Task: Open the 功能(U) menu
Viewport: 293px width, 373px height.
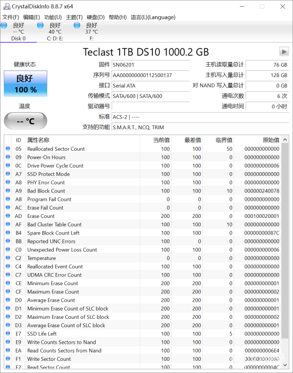Action: coord(53,17)
